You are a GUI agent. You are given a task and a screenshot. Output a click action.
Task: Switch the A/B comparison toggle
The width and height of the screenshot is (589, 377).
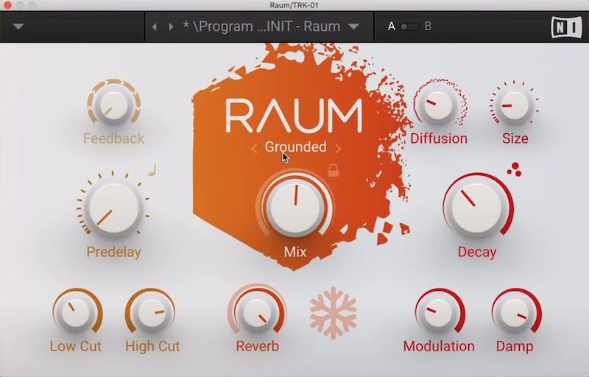click(x=409, y=27)
